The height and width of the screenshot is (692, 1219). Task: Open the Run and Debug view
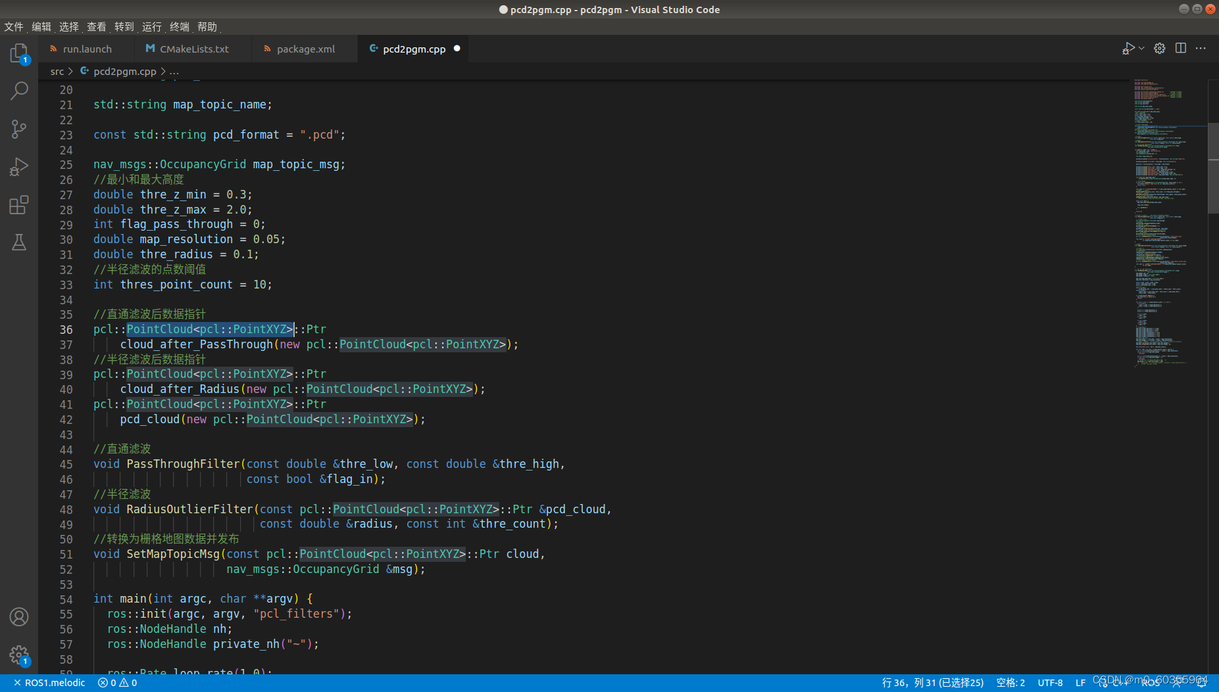[19, 167]
